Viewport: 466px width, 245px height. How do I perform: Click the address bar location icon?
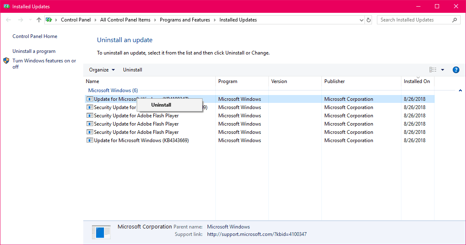[x=49, y=20]
